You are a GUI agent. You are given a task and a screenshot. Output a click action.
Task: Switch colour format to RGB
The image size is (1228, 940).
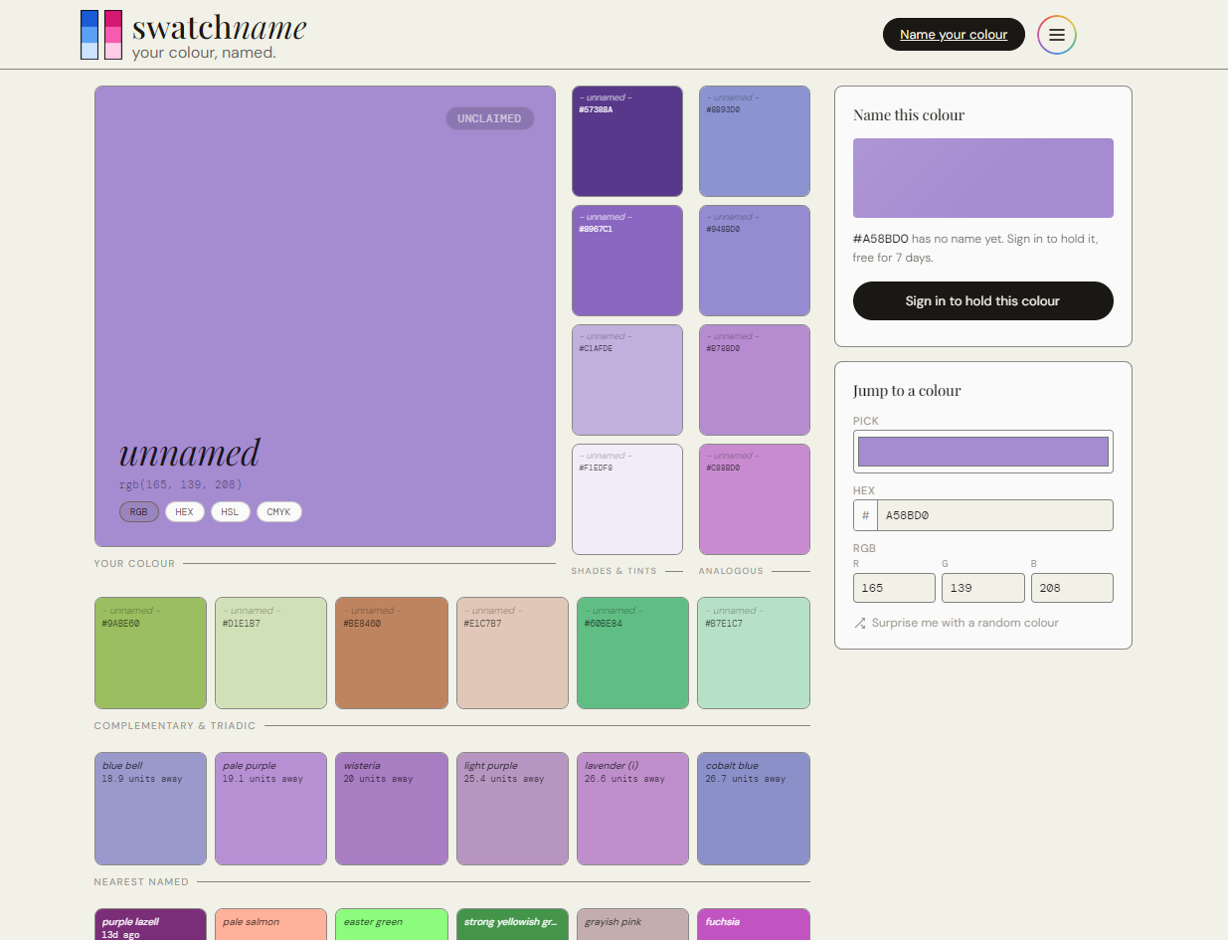(139, 512)
